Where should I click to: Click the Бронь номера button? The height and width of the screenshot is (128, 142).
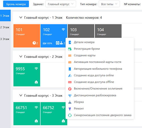click(x=16, y=4)
